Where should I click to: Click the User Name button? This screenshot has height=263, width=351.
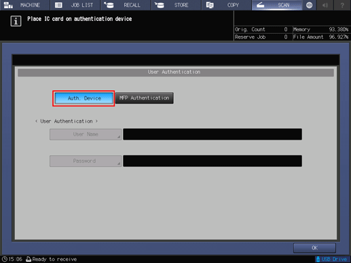point(86,134)
